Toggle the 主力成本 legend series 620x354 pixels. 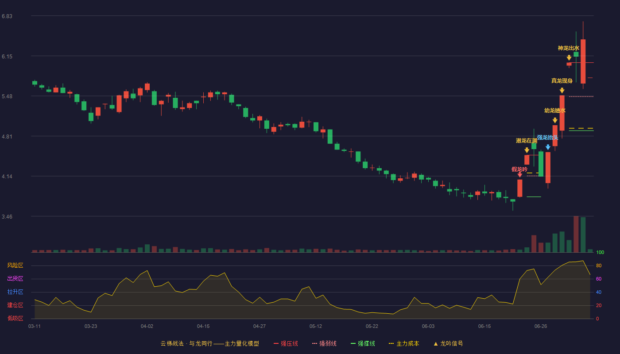point(404,343)
